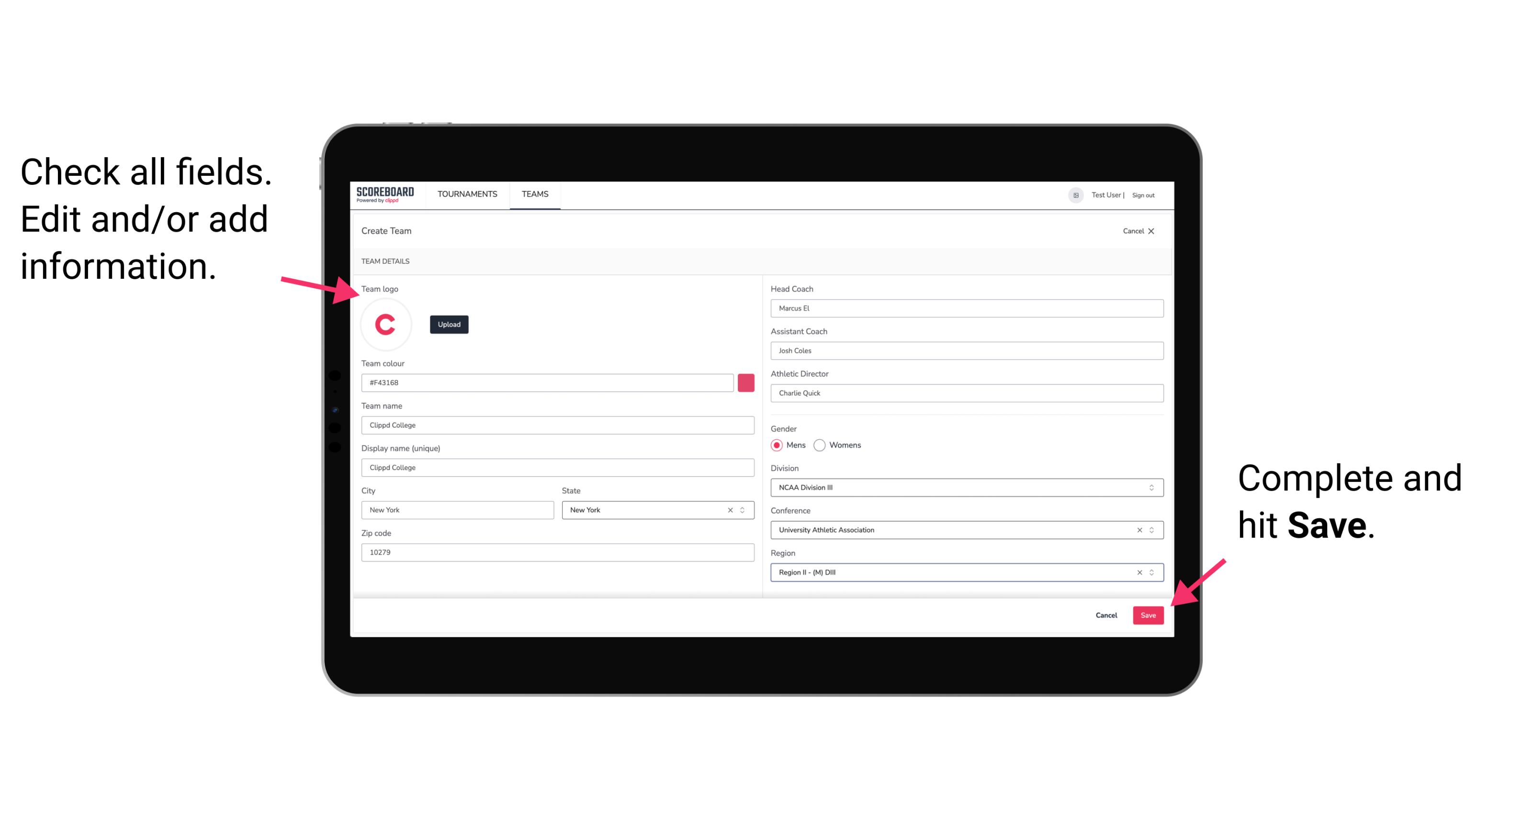Viewport: 1522px width, 819px height.
Task: Click the red color swatch next to hex field
Action: tap(746, 382)
